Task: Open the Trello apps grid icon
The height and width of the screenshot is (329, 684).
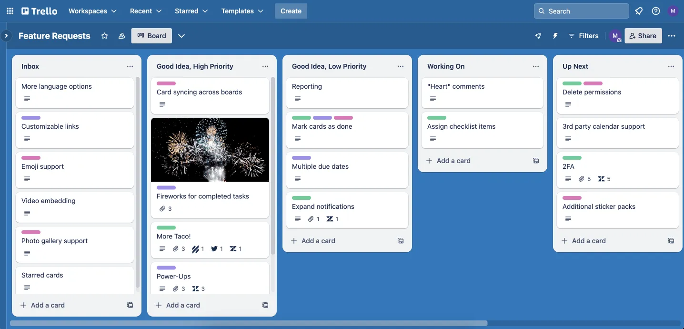Action: click(x=10, y=10)
